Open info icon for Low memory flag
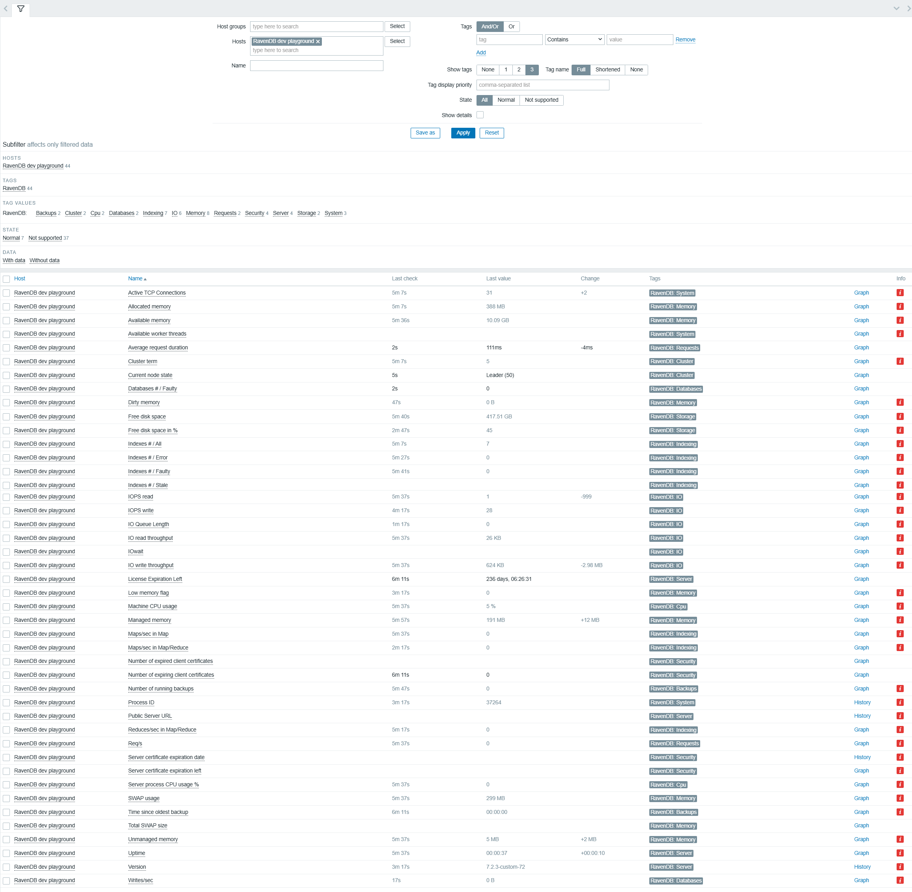The height and width of the screenshot is (892, 912). click(900, 593)
